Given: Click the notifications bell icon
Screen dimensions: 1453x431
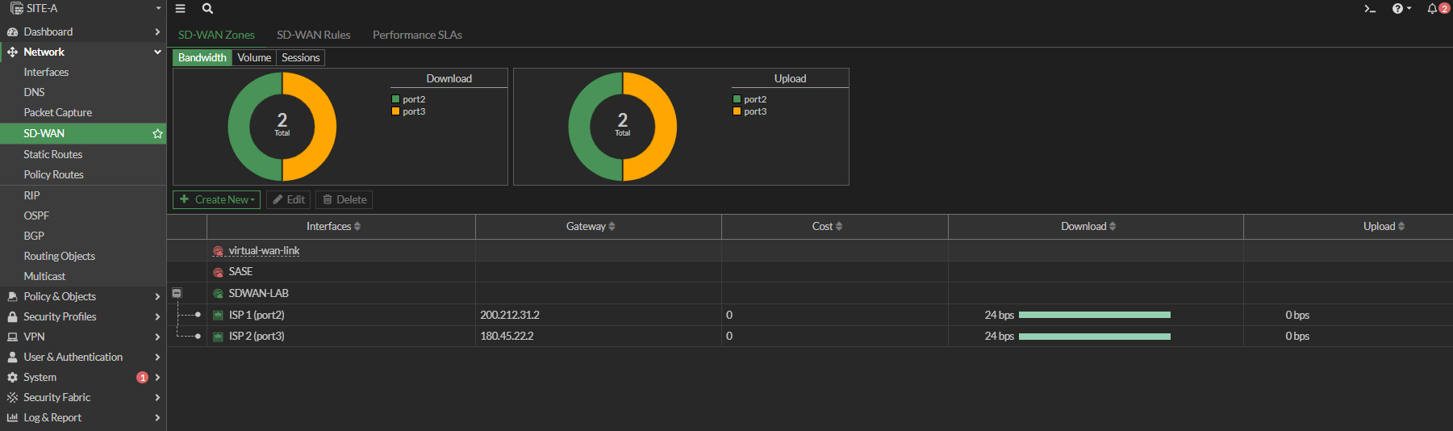Looking at the screenshot, I should [x=1432, y=9].
